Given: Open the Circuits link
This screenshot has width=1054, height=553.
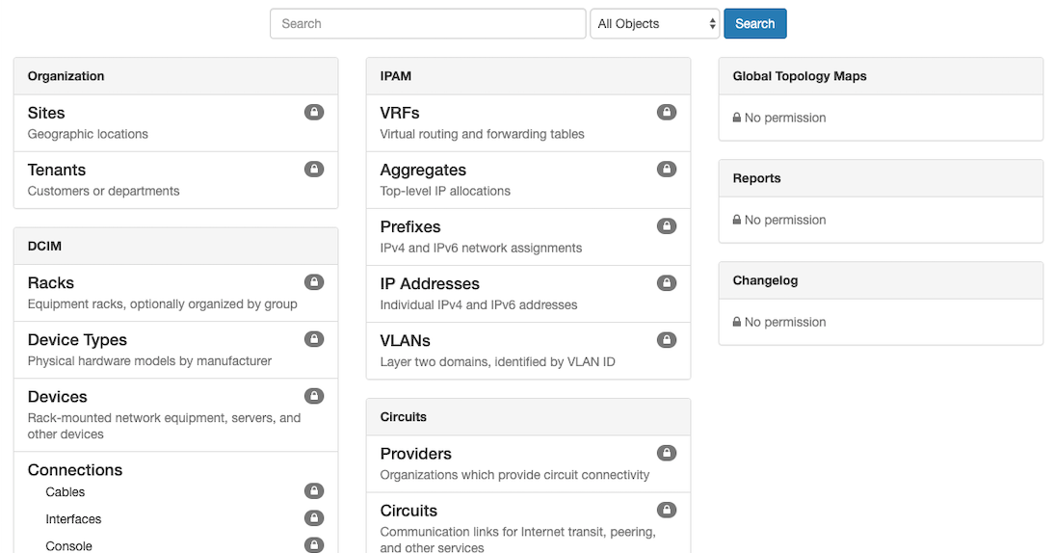Looking at the screenshot, I should (x=408, y=511).
